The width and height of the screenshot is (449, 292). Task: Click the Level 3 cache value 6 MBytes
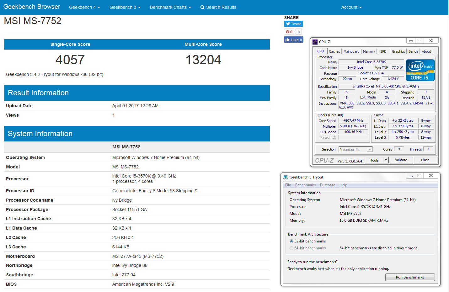(x=403, y=137)
